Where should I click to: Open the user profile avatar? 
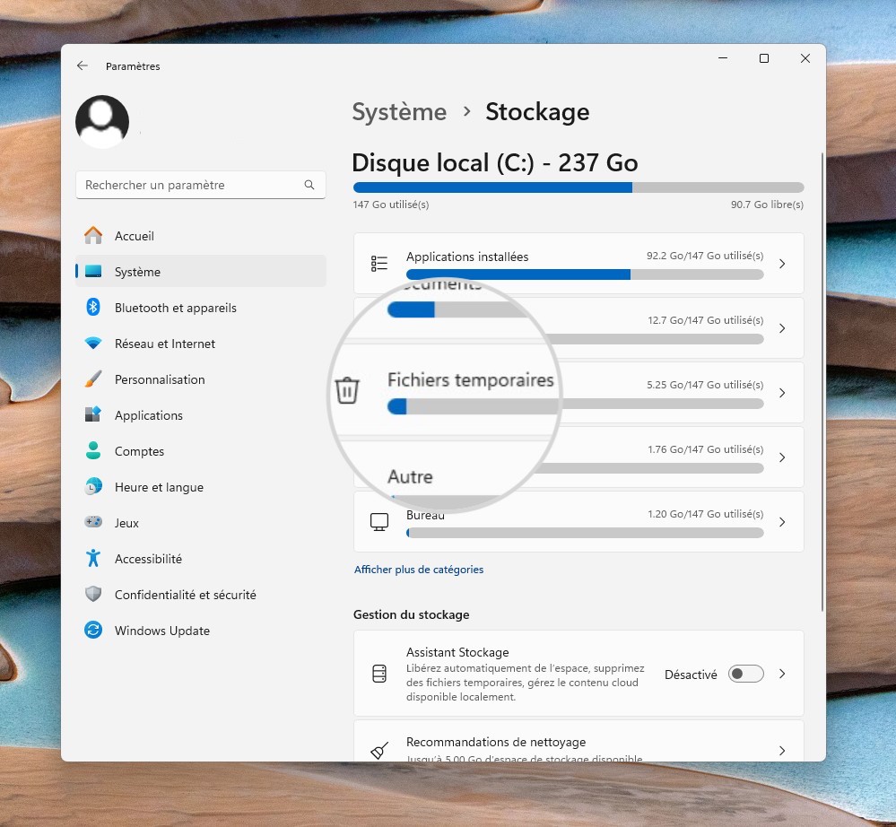click(102, 122)
